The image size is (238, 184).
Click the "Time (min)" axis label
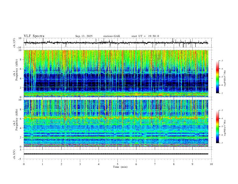pos(120,167)
